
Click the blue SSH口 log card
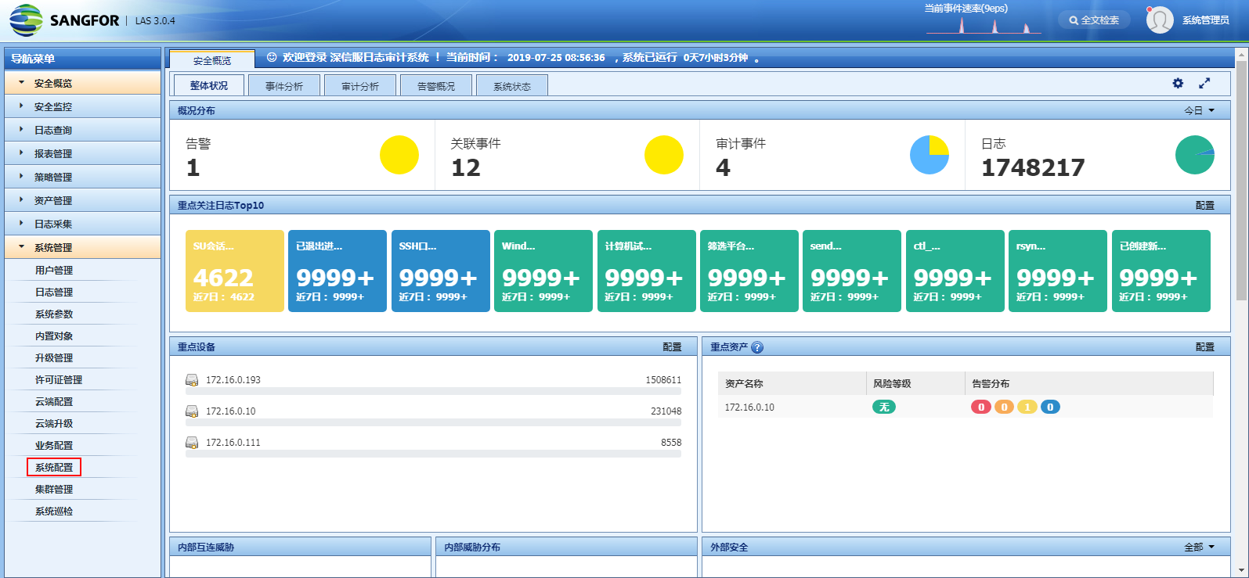coord(441,271)
